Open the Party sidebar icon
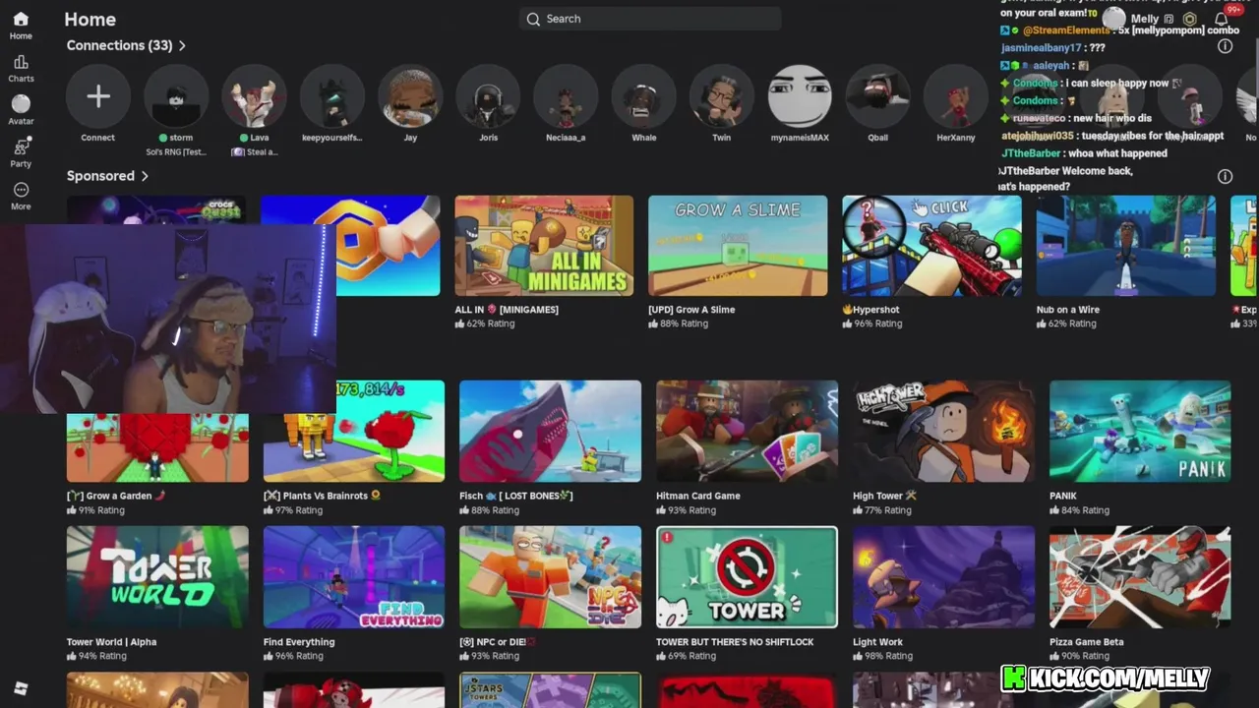This screenshot has height=708, width=1259. [21, 152]
